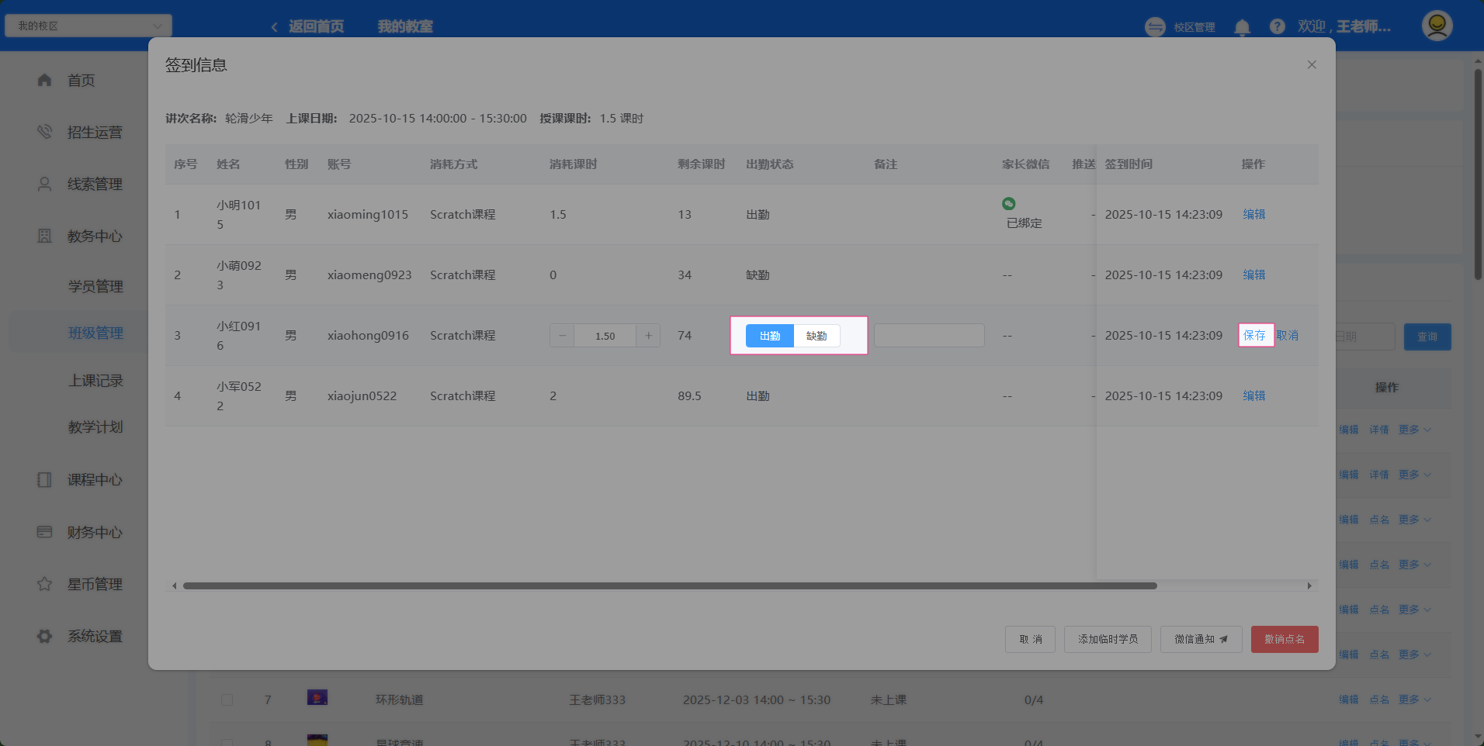Click the 招生运营 sidebar icon
Image resolution: width=1484 pixels, height=746 pixels.
[x=44, y=132]
